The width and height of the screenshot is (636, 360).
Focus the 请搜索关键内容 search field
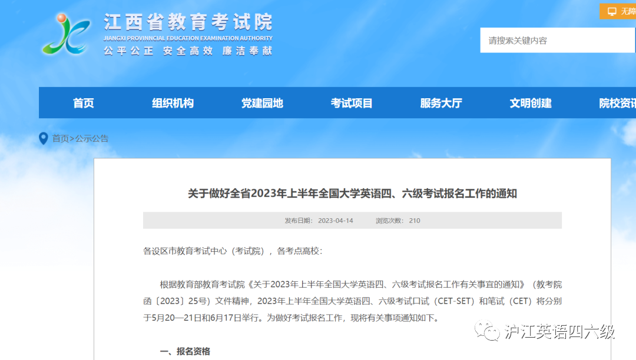[558, 41]
